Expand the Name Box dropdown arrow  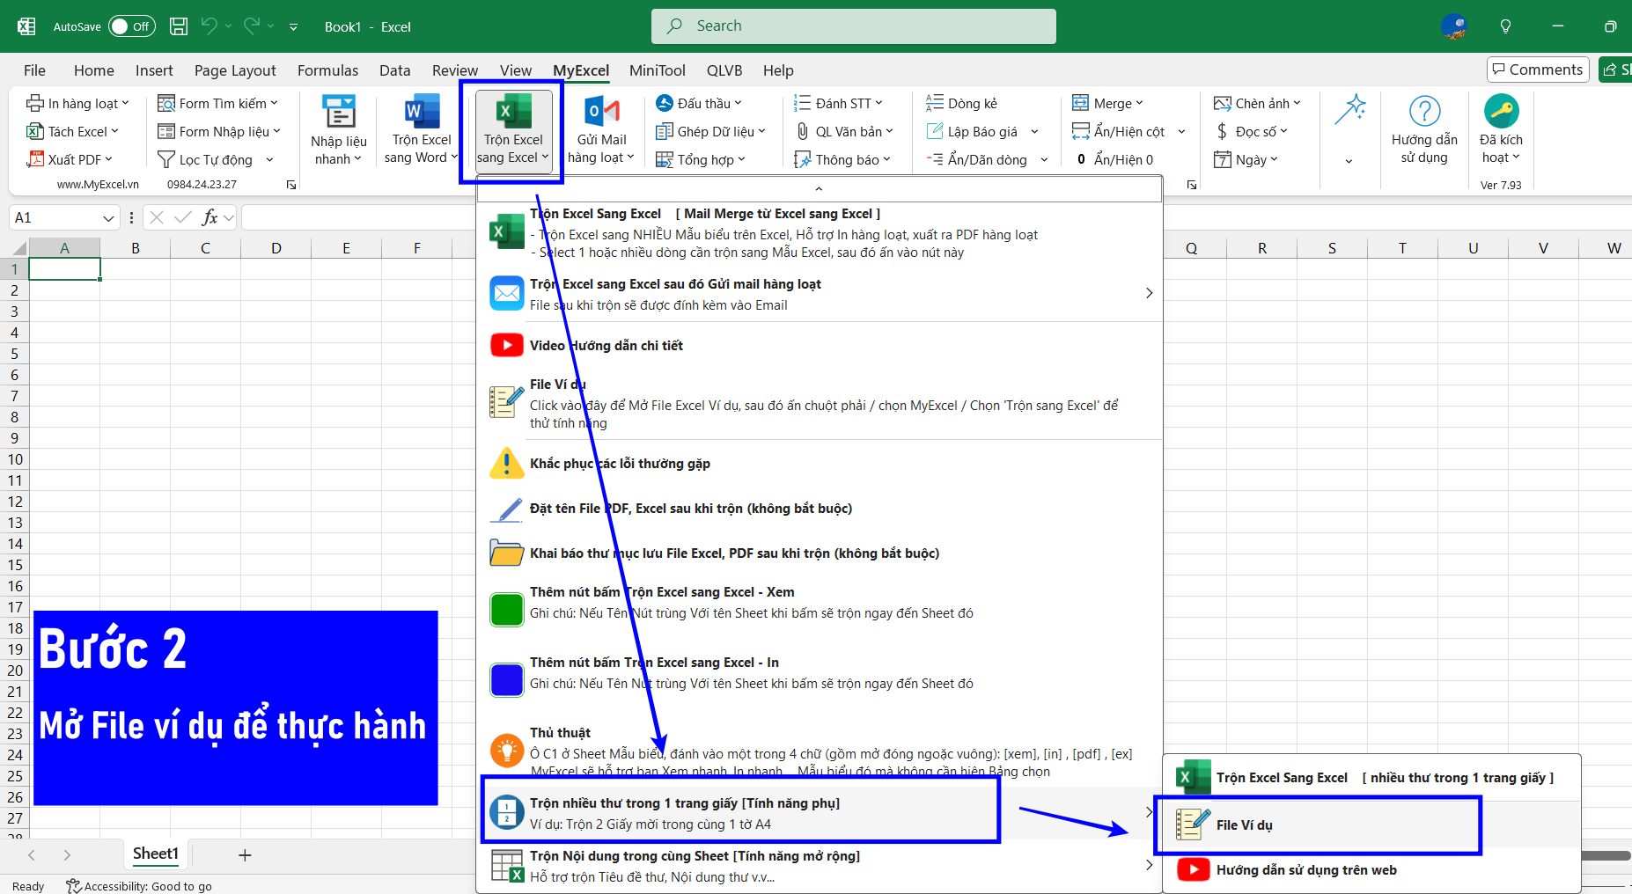pyautogui.click(x=108, y=218)
